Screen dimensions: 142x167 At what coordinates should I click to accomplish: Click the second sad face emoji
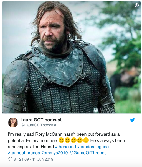pyautogui.click(x=67, y=140)
